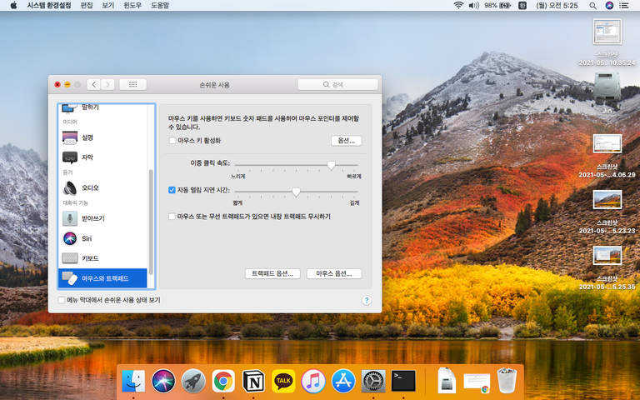Open System Preferences gear in Dock
640x400 pixels.
[x=373, y=381]
